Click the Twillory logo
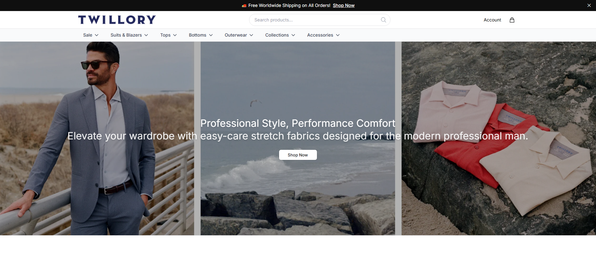 tap(117, 20)
